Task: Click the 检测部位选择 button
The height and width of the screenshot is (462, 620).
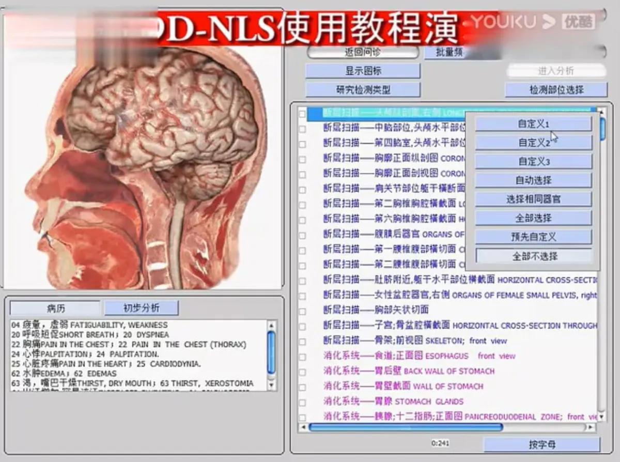Action: tap(556, 89)
